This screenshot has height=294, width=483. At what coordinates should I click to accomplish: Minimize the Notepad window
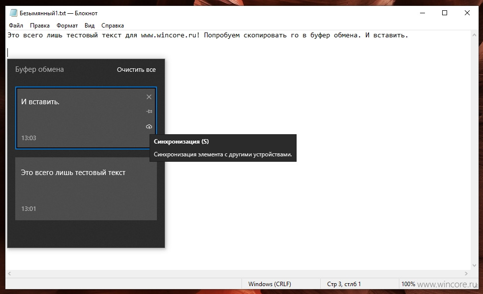(x=423, y=13)
